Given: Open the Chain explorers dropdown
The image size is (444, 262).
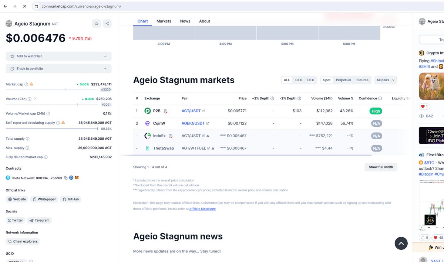Looking at the screenshot, I should coord(23,241).
